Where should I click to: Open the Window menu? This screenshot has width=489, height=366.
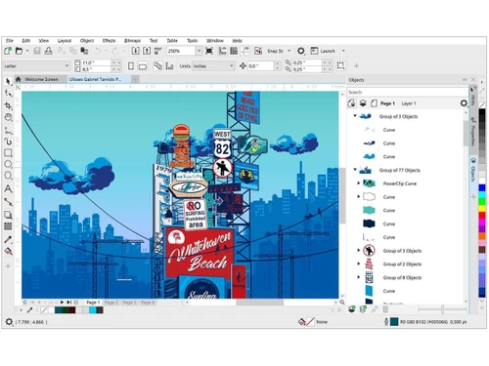(x=215, y=41)
